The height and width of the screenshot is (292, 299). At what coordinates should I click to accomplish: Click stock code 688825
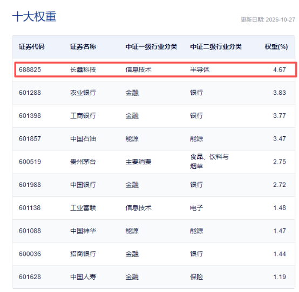click(30, 69)
